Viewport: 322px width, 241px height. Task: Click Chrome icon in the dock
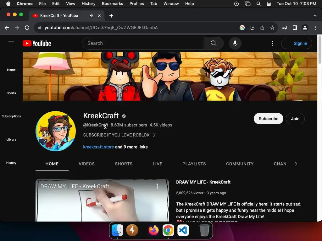click(169, 230)
